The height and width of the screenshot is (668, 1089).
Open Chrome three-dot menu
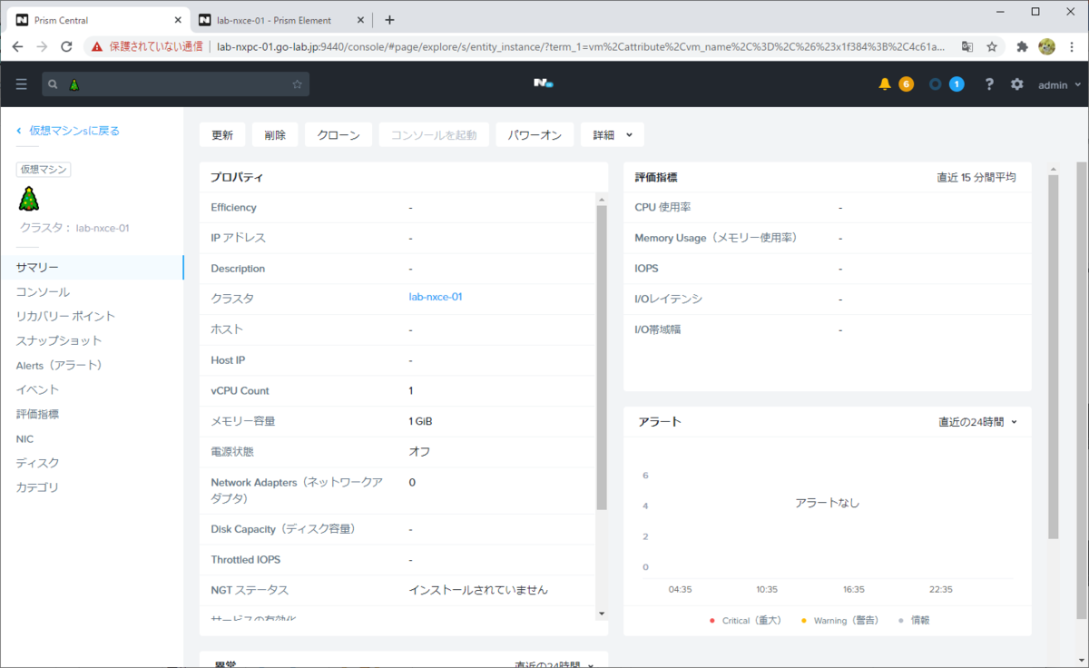pyautogui.click(x=1071, y=46)
